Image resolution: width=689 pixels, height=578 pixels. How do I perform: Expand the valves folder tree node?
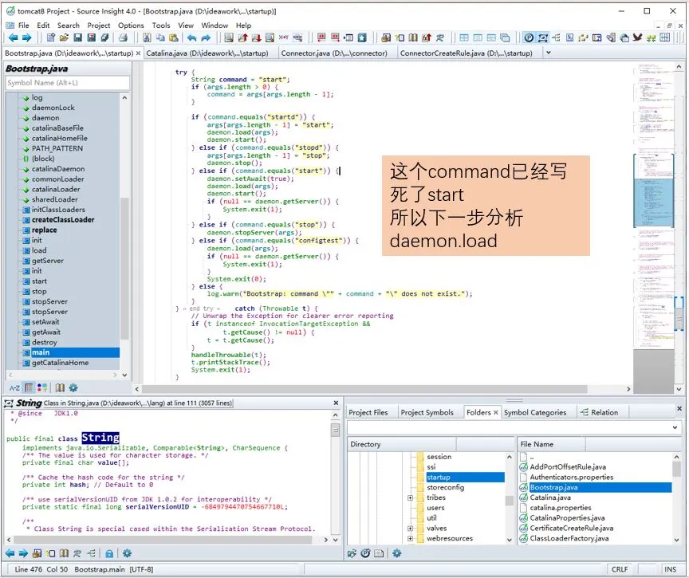(x=411, y=528)
